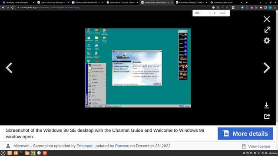Switch to Gunther's Game Store tab
Screen dimensions: 278x156
coord(226,3)
